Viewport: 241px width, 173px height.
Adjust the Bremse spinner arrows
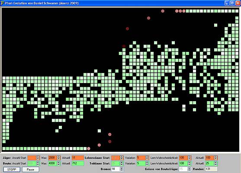(122, 169)
